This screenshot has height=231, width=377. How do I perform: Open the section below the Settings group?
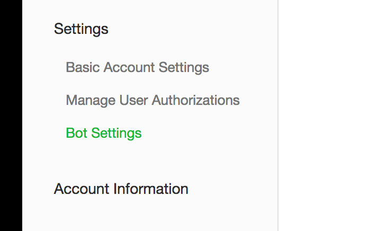[121, 189]
